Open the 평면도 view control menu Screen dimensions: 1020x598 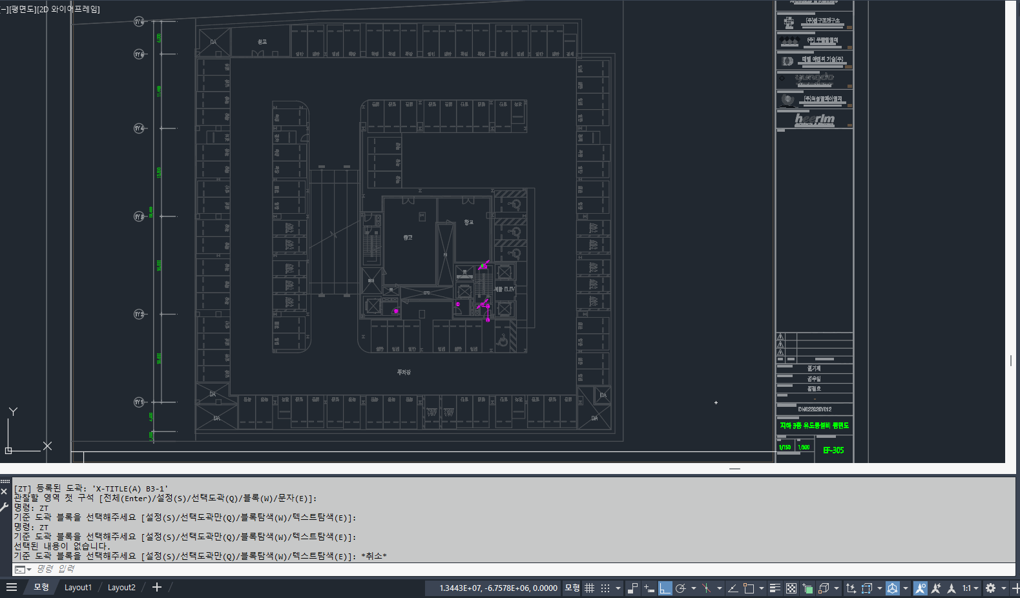tap(22, 9)
